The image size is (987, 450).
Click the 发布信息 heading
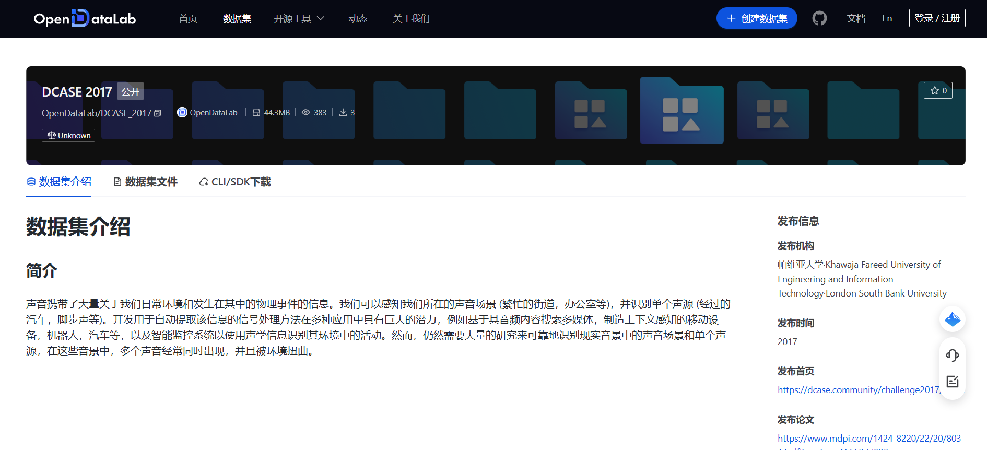pos(798,221)
